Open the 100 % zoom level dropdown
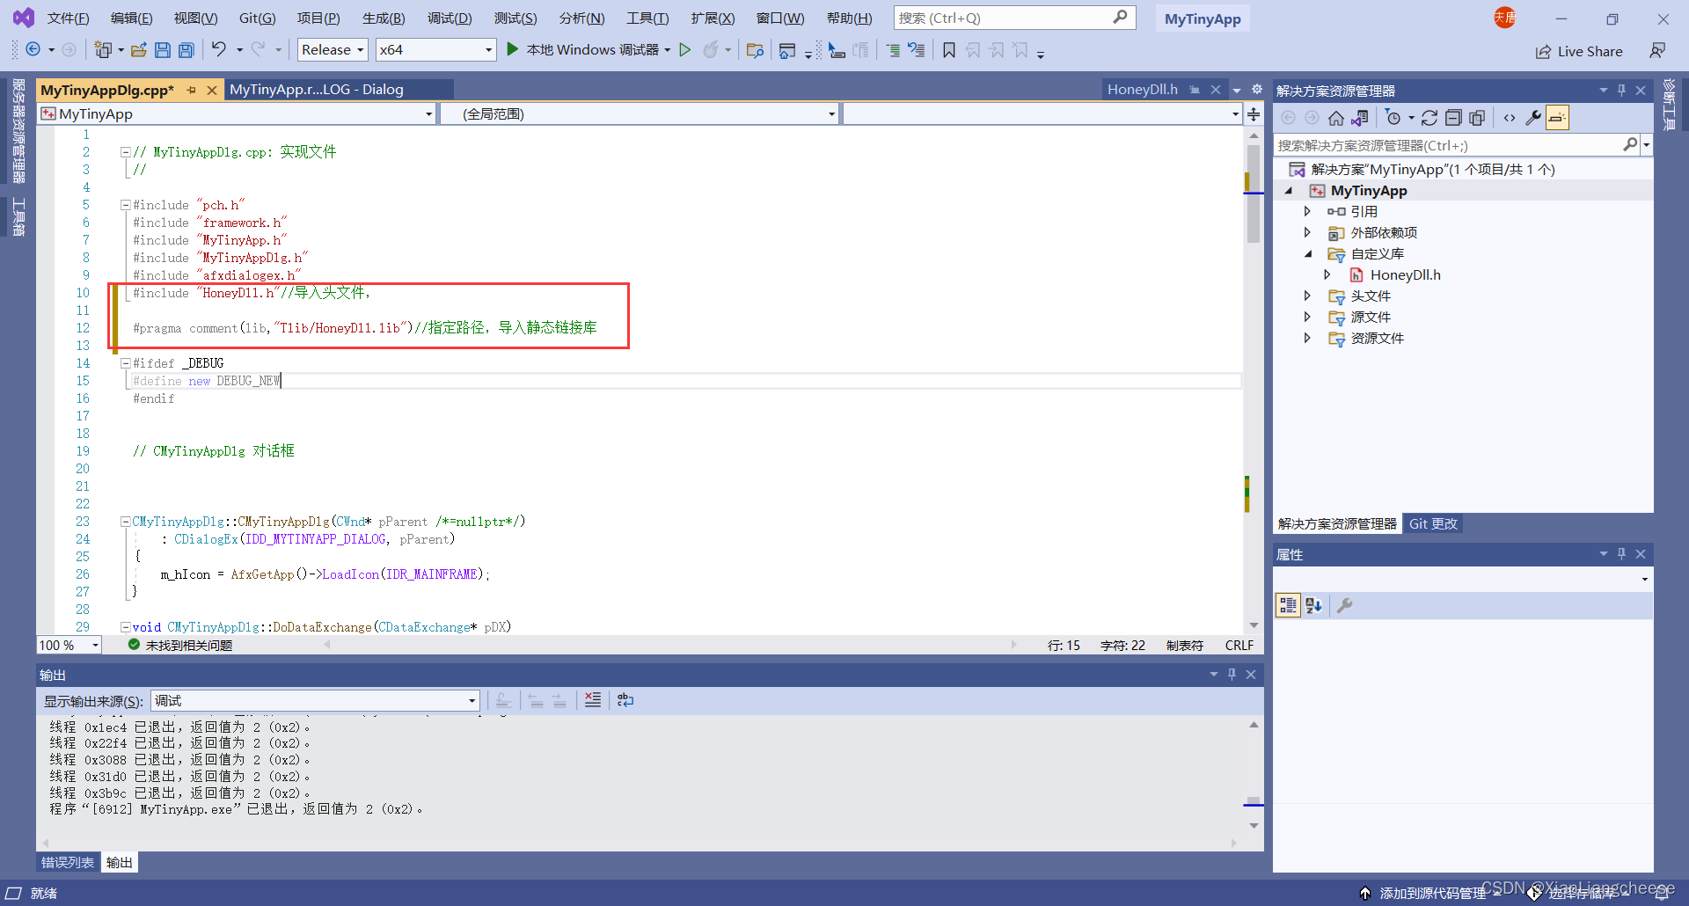 (x=69, y=646)
